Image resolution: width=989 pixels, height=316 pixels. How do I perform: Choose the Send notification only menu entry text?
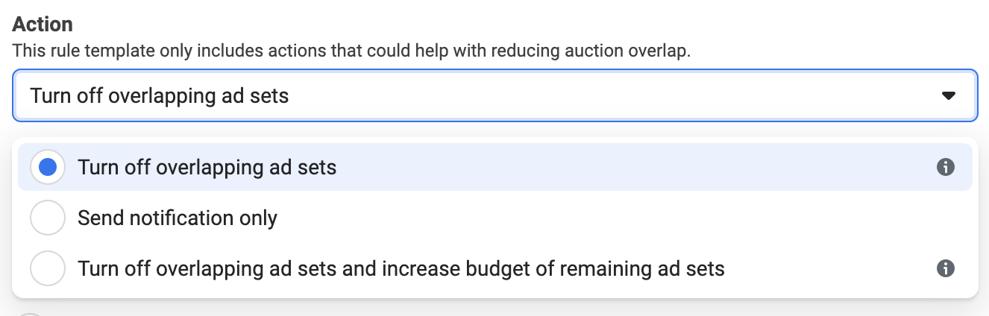pos(178,218)
